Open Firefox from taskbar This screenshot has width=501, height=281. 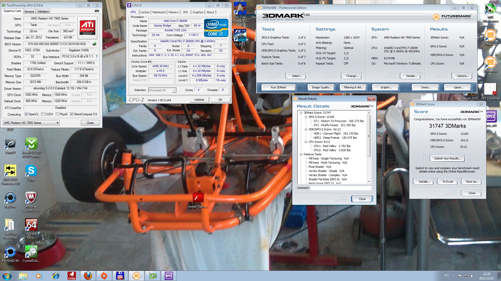(88, 276)
